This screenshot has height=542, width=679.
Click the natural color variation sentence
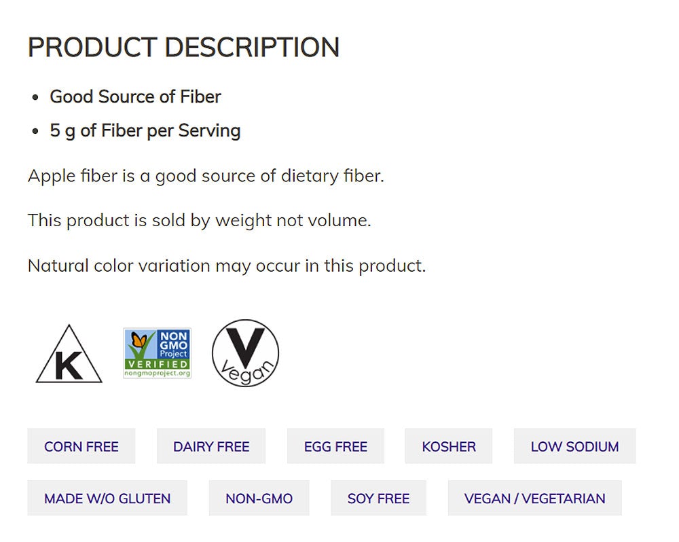(227, 265)
